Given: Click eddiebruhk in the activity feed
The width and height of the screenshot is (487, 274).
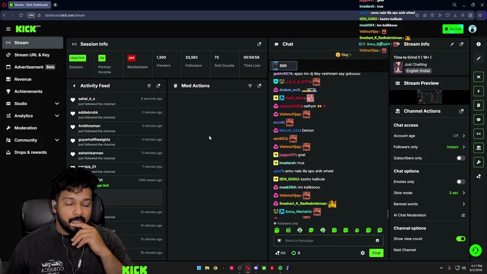Looking at the screenshot, I should (88, 113).
